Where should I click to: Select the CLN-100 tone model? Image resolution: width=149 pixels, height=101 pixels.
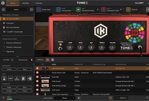click(92, 77)
